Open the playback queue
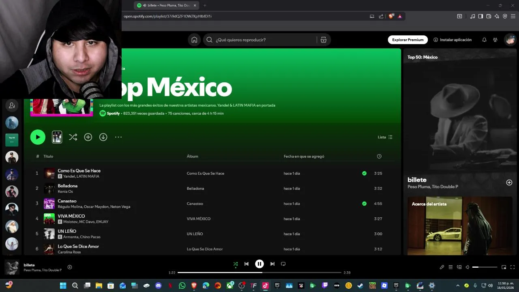The height and width of the screenshot is (292, 519). point(450,267)
